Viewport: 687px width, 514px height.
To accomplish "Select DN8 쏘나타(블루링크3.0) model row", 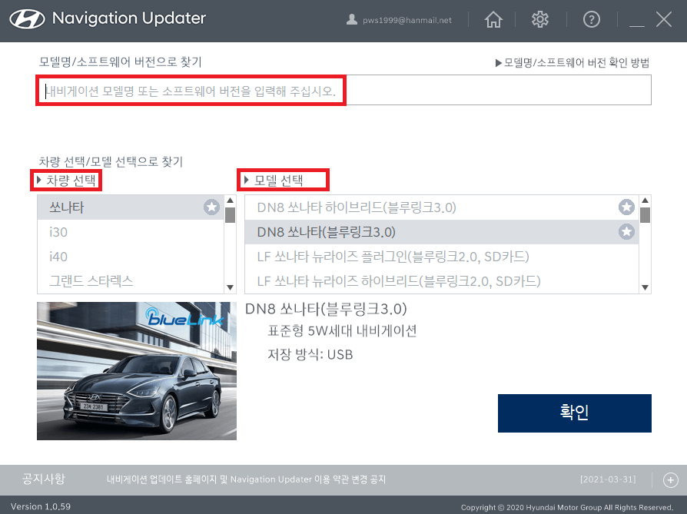I will [442, 232].
